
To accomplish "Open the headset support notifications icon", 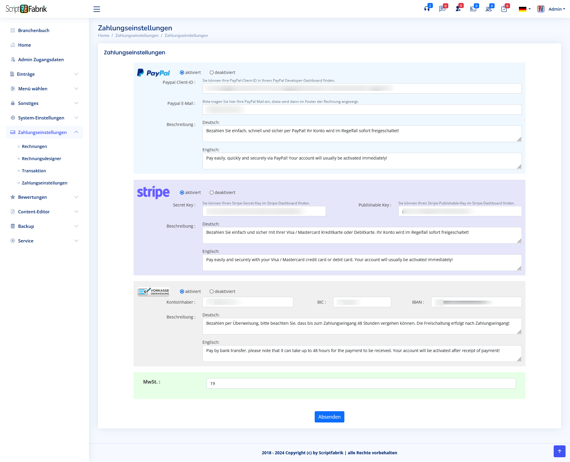I will [427, 9].
